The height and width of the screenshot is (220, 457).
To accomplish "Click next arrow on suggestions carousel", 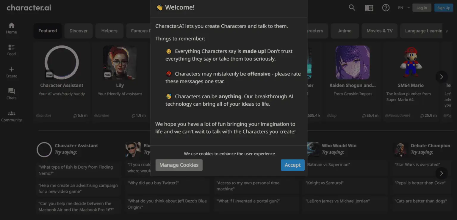I will point(442,173).
